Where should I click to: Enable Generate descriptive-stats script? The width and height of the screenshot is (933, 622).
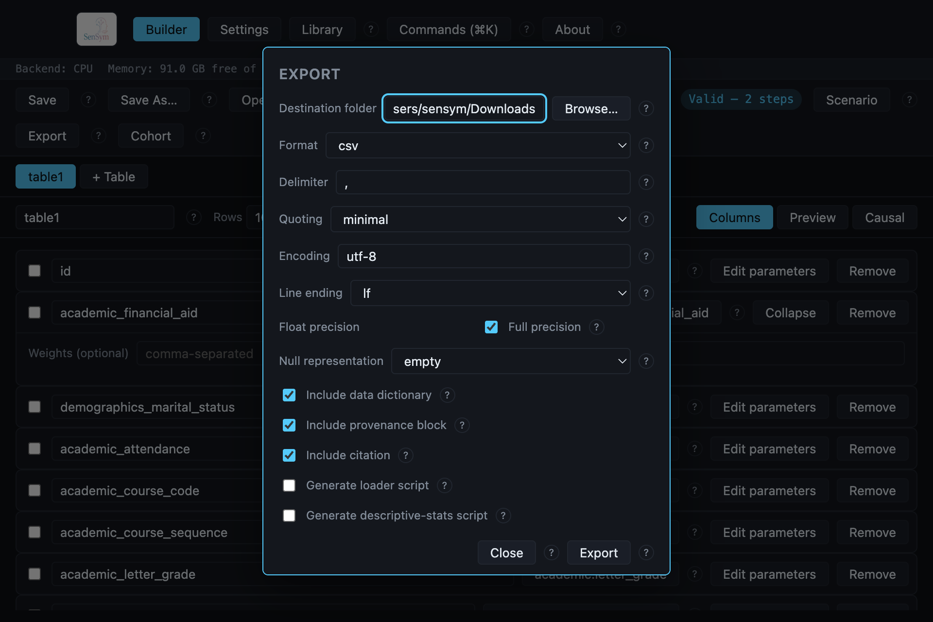pyautogui.click(x=289, y=516)
